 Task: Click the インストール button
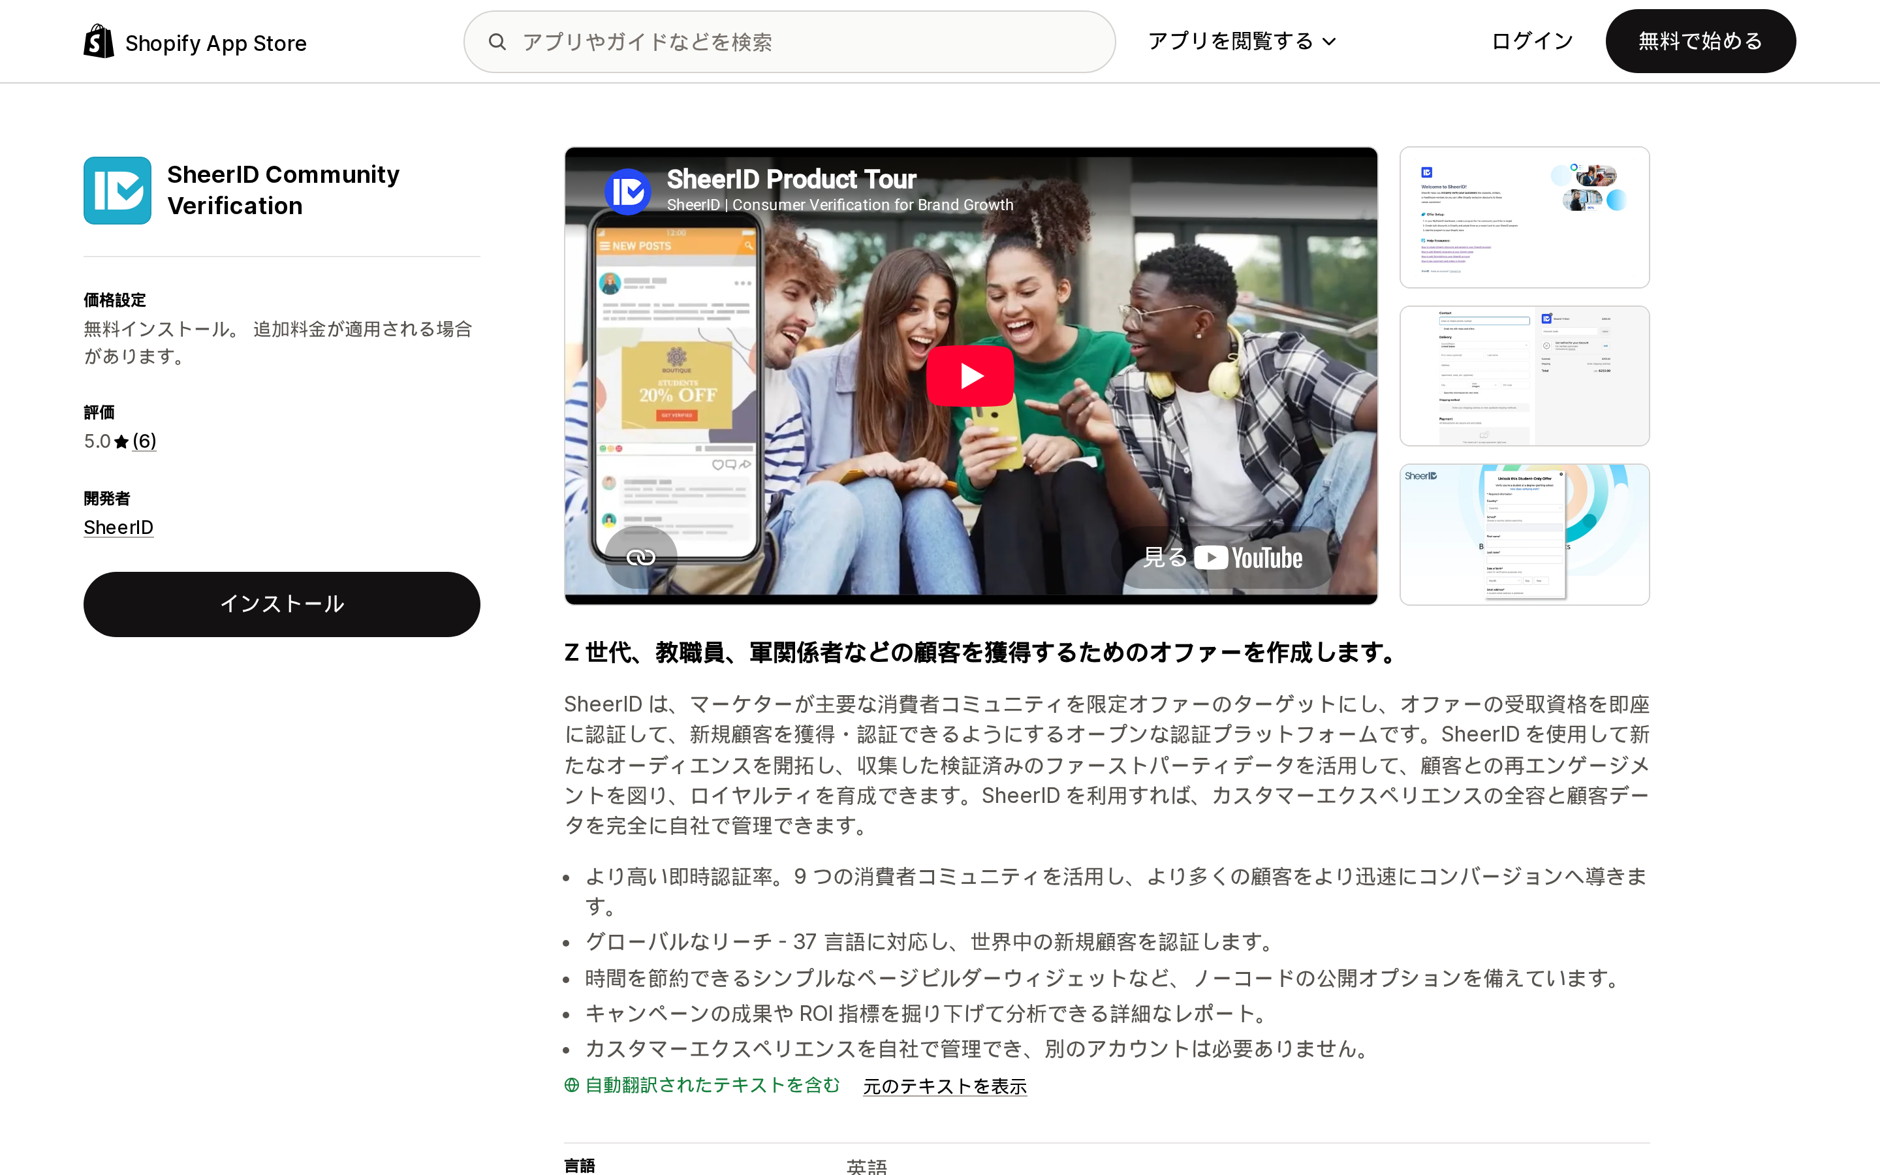click(281, 604)
